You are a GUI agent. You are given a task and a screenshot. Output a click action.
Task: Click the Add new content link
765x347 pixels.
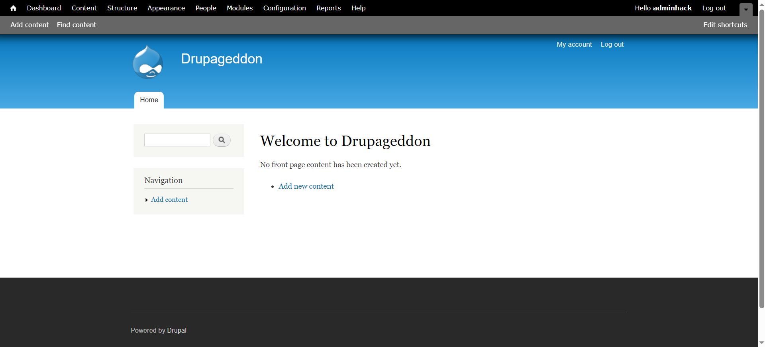306,186
